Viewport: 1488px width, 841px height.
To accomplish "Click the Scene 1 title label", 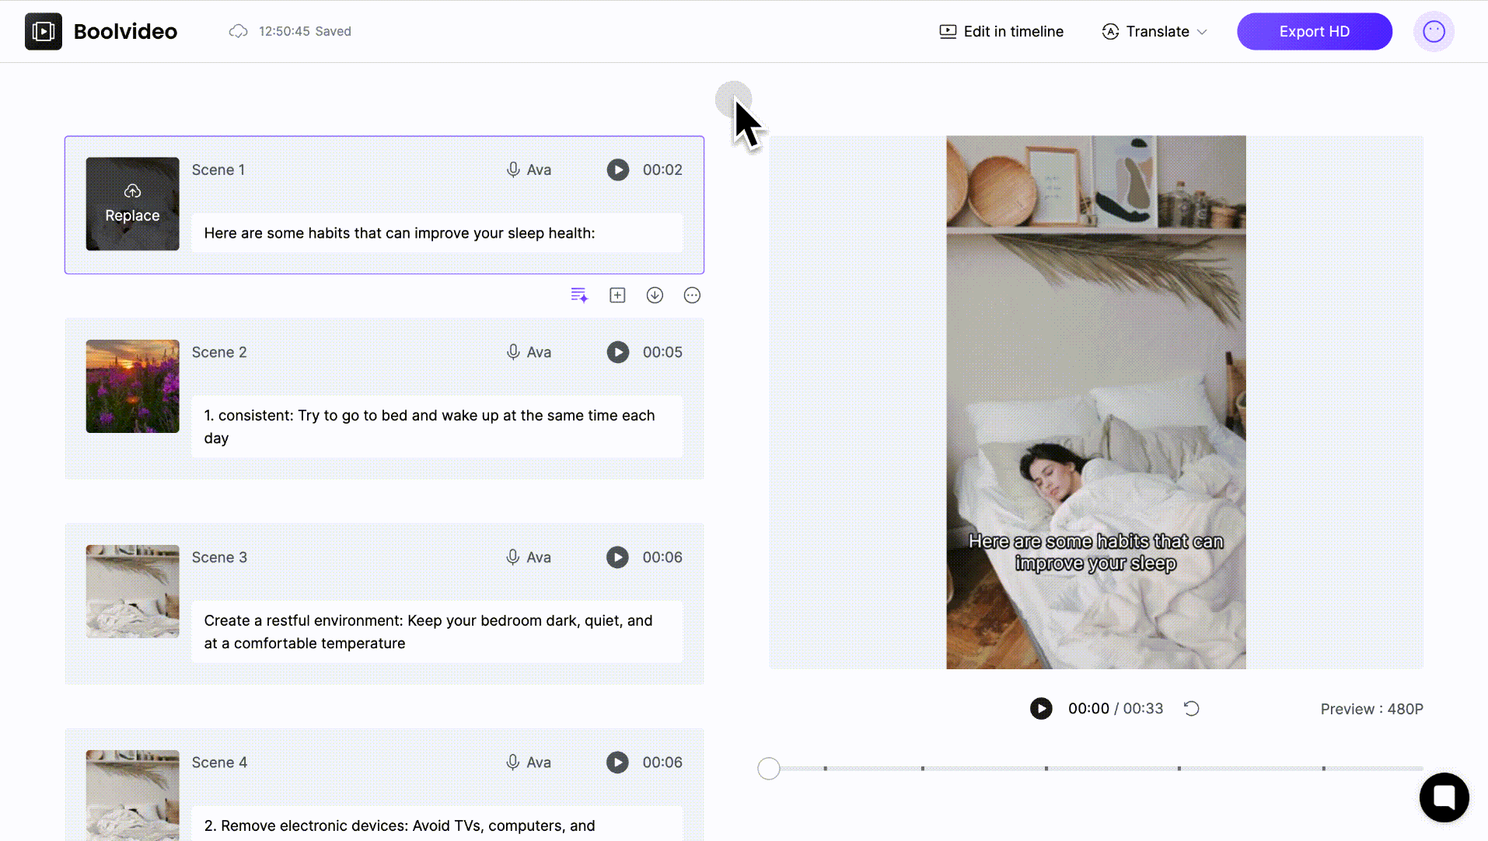I will [218, 169].
